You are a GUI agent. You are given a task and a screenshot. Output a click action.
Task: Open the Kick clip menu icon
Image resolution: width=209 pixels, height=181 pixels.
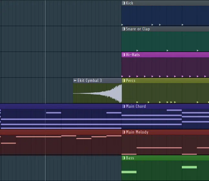pos(124,3)
